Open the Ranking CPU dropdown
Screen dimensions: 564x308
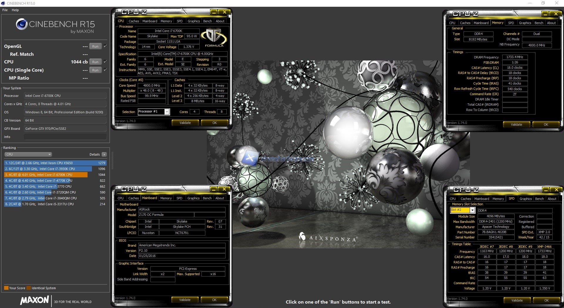coord(28,154)
